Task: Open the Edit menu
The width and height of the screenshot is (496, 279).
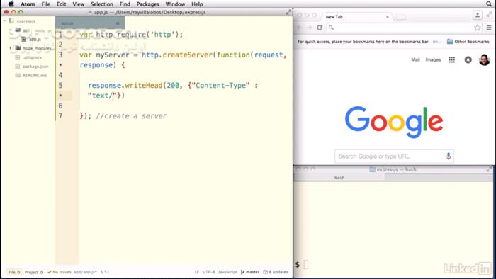Action: pyautogui.click(x=62, y=4)
